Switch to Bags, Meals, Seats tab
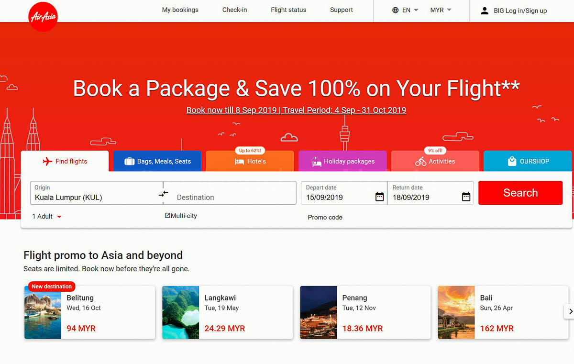This screenshot has height=364, width=574. click(x=157, y=161)
